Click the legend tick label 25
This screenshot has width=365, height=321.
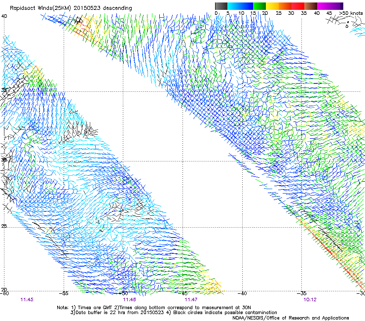[279, 13]
